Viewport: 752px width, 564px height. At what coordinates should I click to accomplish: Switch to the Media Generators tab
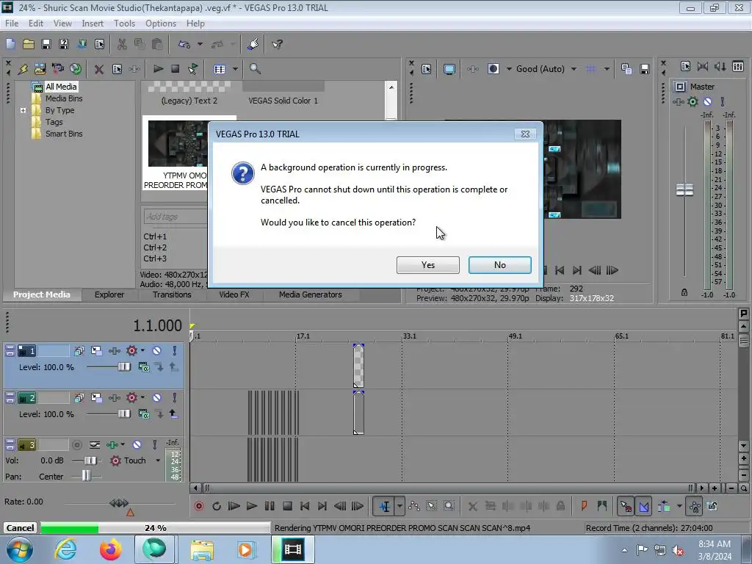coord(311,294)
